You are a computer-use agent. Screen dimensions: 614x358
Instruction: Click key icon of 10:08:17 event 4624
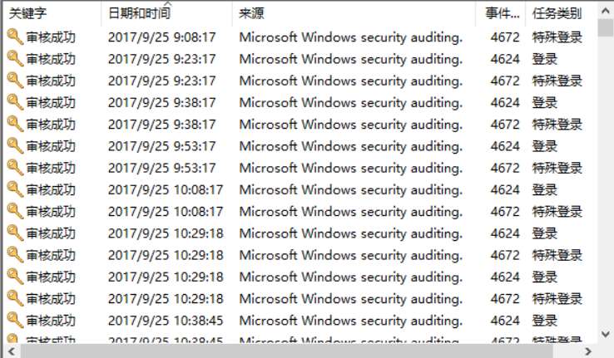[15, 189]
